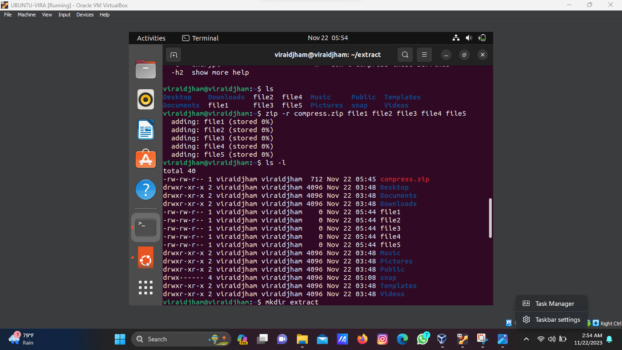Open the Windows Start menu
Image resolution: width=622 pixels, height=350 pixels.
coord(120,339)
